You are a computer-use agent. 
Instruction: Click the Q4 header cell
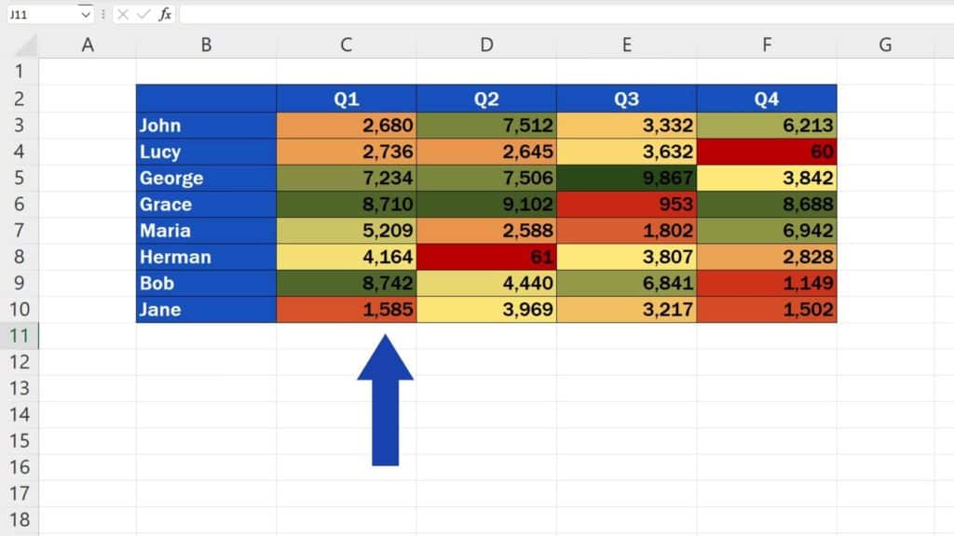point(767,100)
